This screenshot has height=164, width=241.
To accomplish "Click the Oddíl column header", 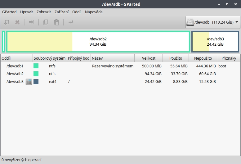I will tap(16, 58).
